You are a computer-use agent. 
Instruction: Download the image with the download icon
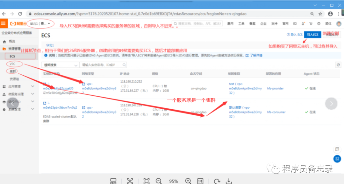click(229, 181)
